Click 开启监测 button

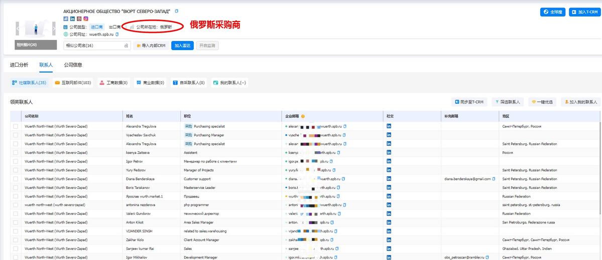207,46
